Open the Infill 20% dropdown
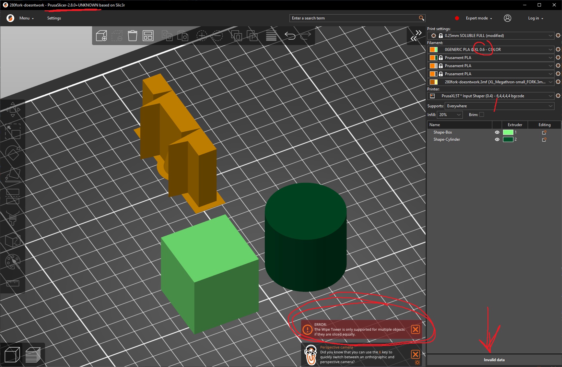Screen dimensions: 562x367 450,115
